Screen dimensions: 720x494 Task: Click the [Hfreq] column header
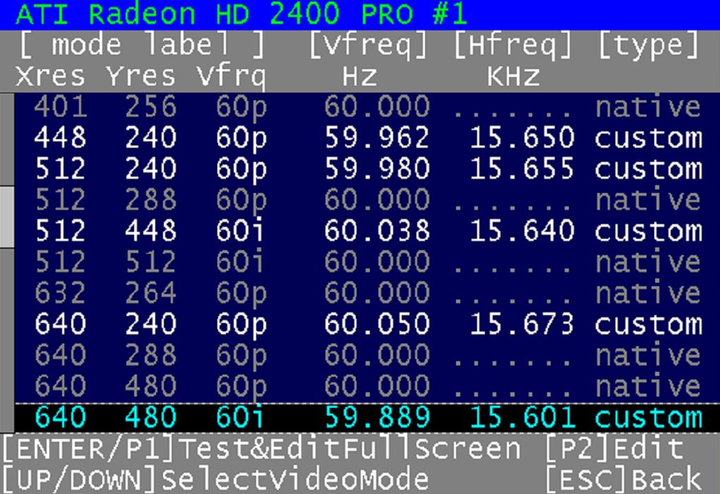coord(513,45)
